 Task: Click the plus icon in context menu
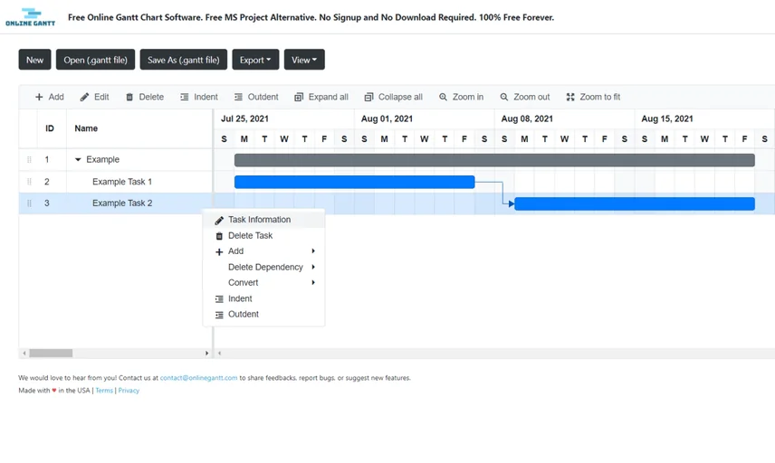tap(219, 251)
